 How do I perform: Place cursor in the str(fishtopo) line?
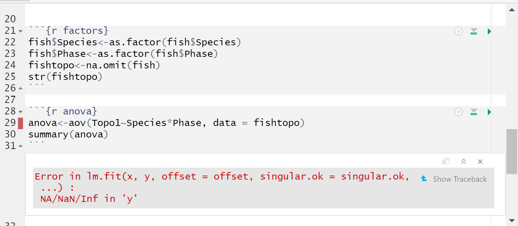(x=65, y=77)
